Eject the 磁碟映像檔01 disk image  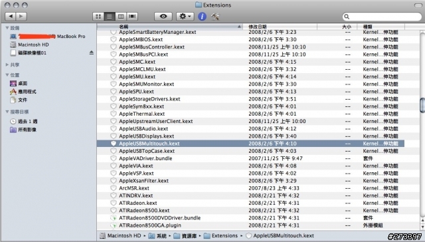coord(92,53)
